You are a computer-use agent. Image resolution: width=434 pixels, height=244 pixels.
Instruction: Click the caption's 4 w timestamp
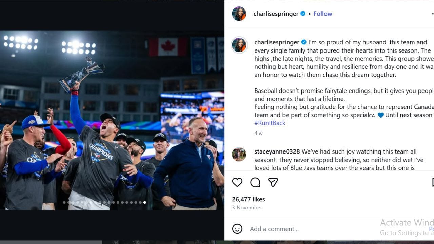coord(258,133)
